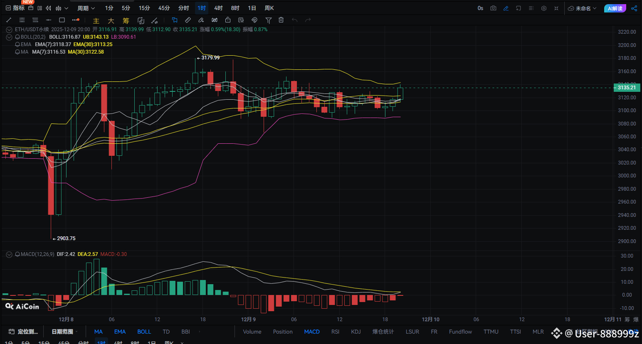Click the rewind replay icon
642x344 pixels.
coord(49,8)
